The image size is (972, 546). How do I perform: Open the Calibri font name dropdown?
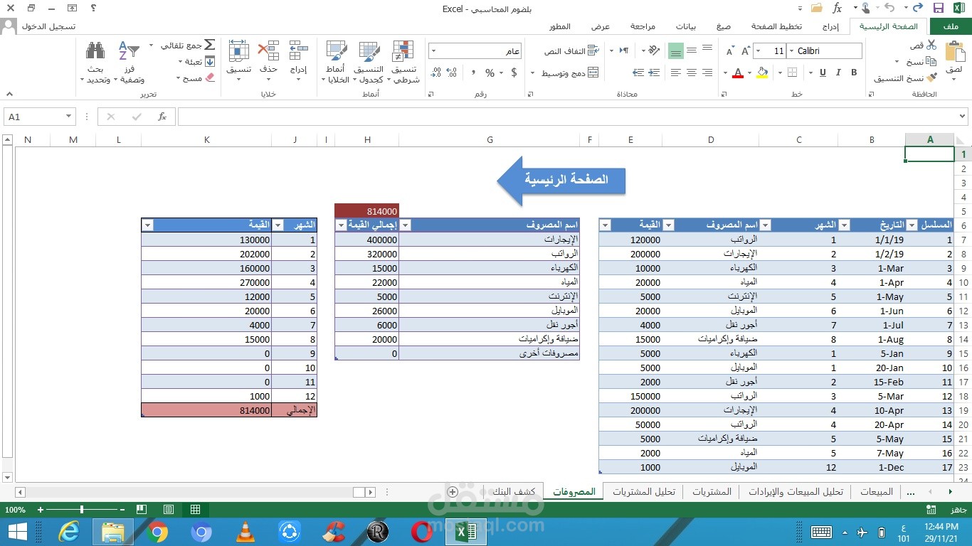pos(791,51)
